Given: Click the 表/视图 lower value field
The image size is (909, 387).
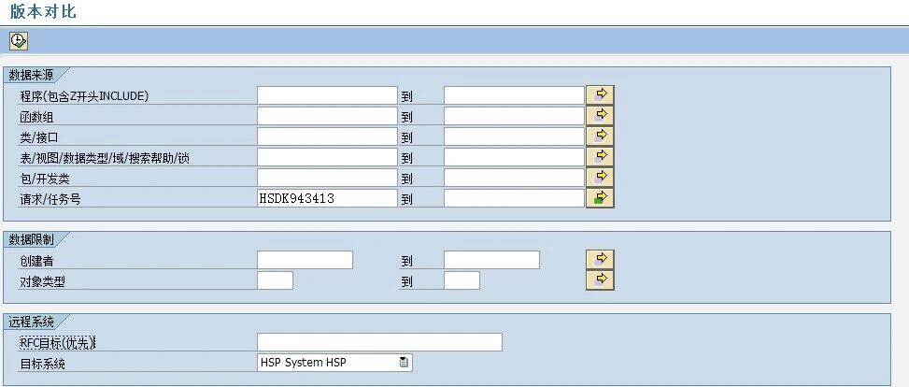Looking at the screenshot, I should tap(327, 157).
